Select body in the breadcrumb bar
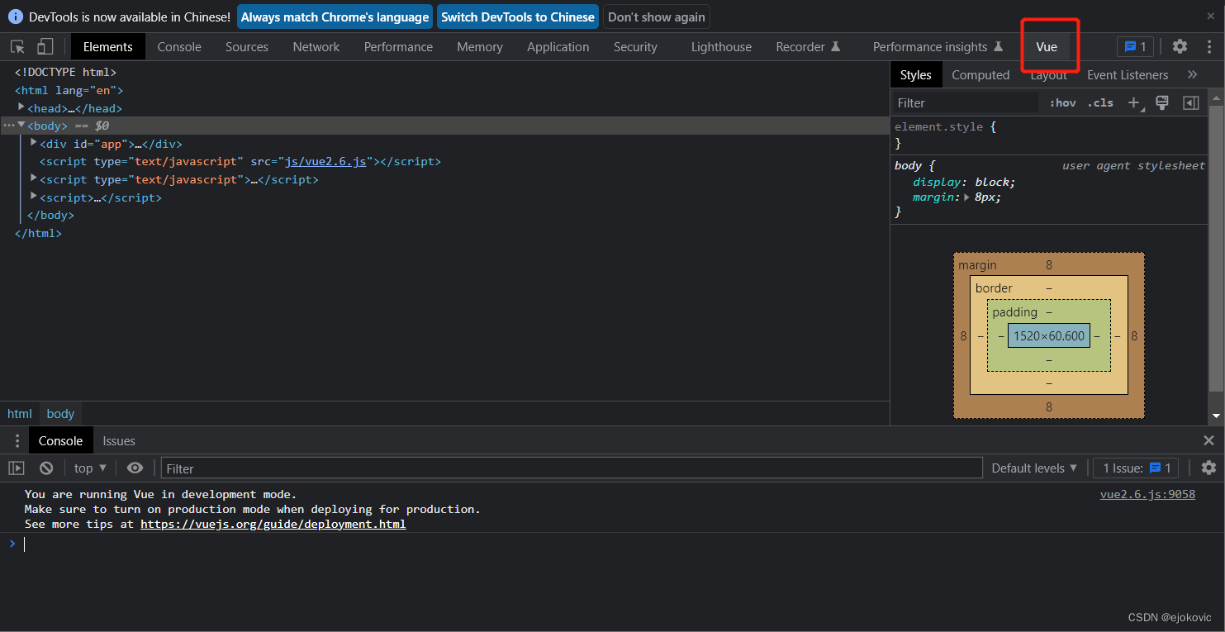 pyautogui.click(x=60, y=414)
